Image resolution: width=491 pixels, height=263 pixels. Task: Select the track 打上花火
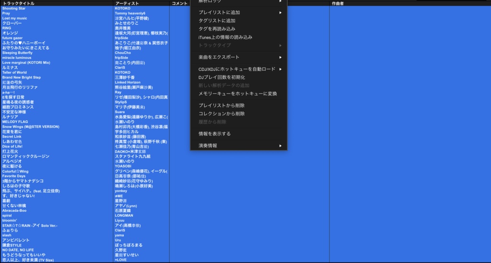coord(10,151)
